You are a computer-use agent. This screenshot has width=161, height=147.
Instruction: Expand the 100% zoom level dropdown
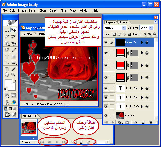32,104
